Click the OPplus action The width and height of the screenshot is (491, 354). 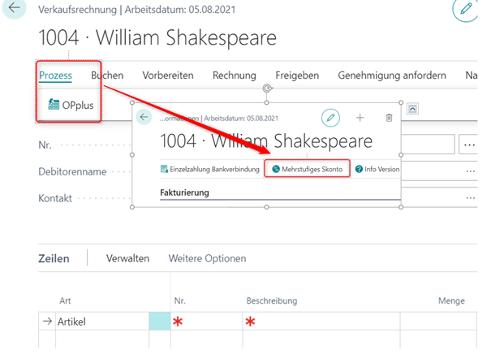[71, 105]
